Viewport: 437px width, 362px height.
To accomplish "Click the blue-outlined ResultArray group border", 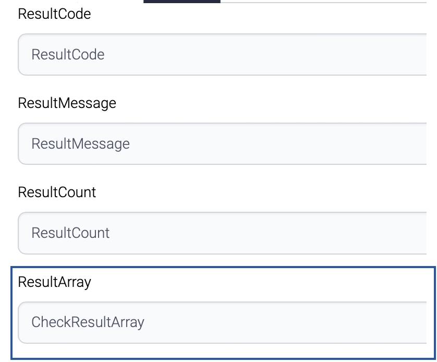I will click(12, 313).
